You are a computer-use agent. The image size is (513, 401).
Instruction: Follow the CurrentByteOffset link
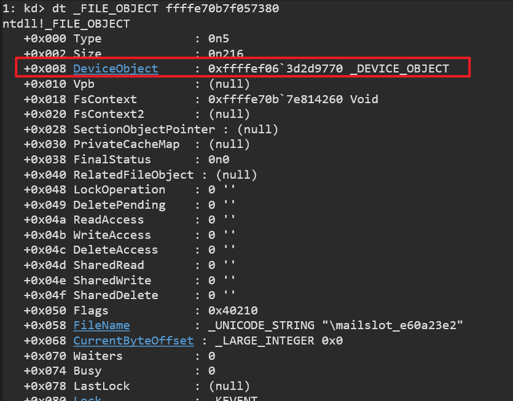click(x=133, y=340)
